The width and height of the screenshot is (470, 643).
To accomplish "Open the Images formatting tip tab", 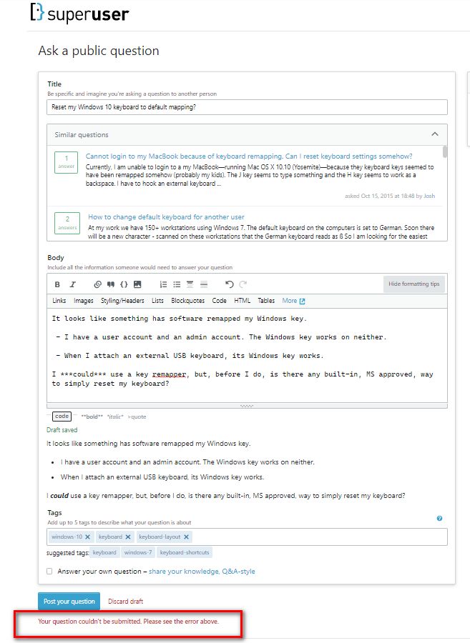I will click(83, 301).
